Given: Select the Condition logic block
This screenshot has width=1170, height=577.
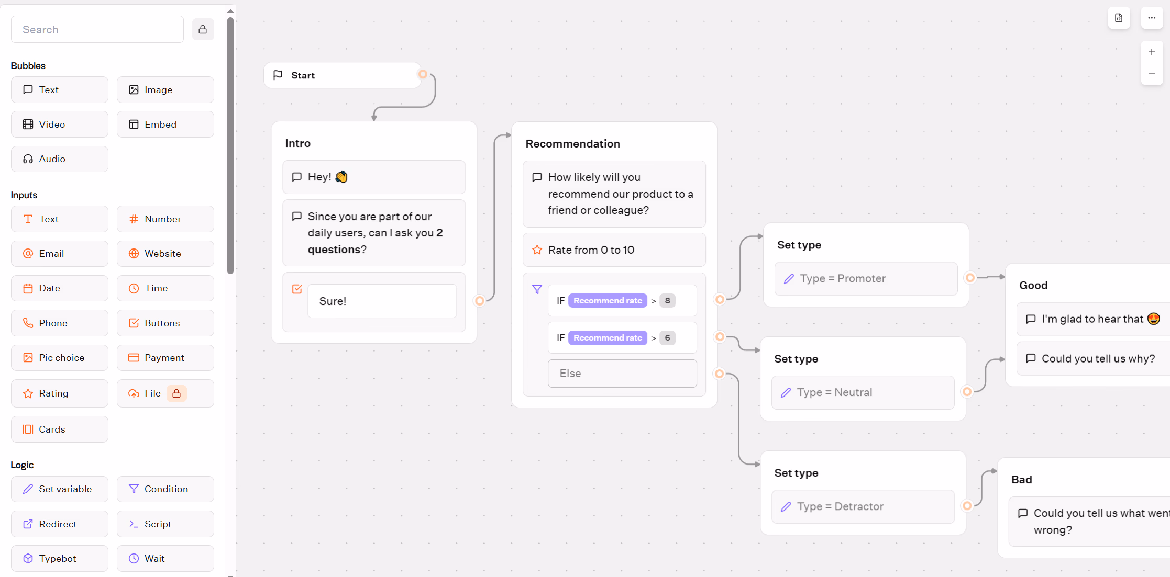Looking at the screenshot, I should 165,489.
